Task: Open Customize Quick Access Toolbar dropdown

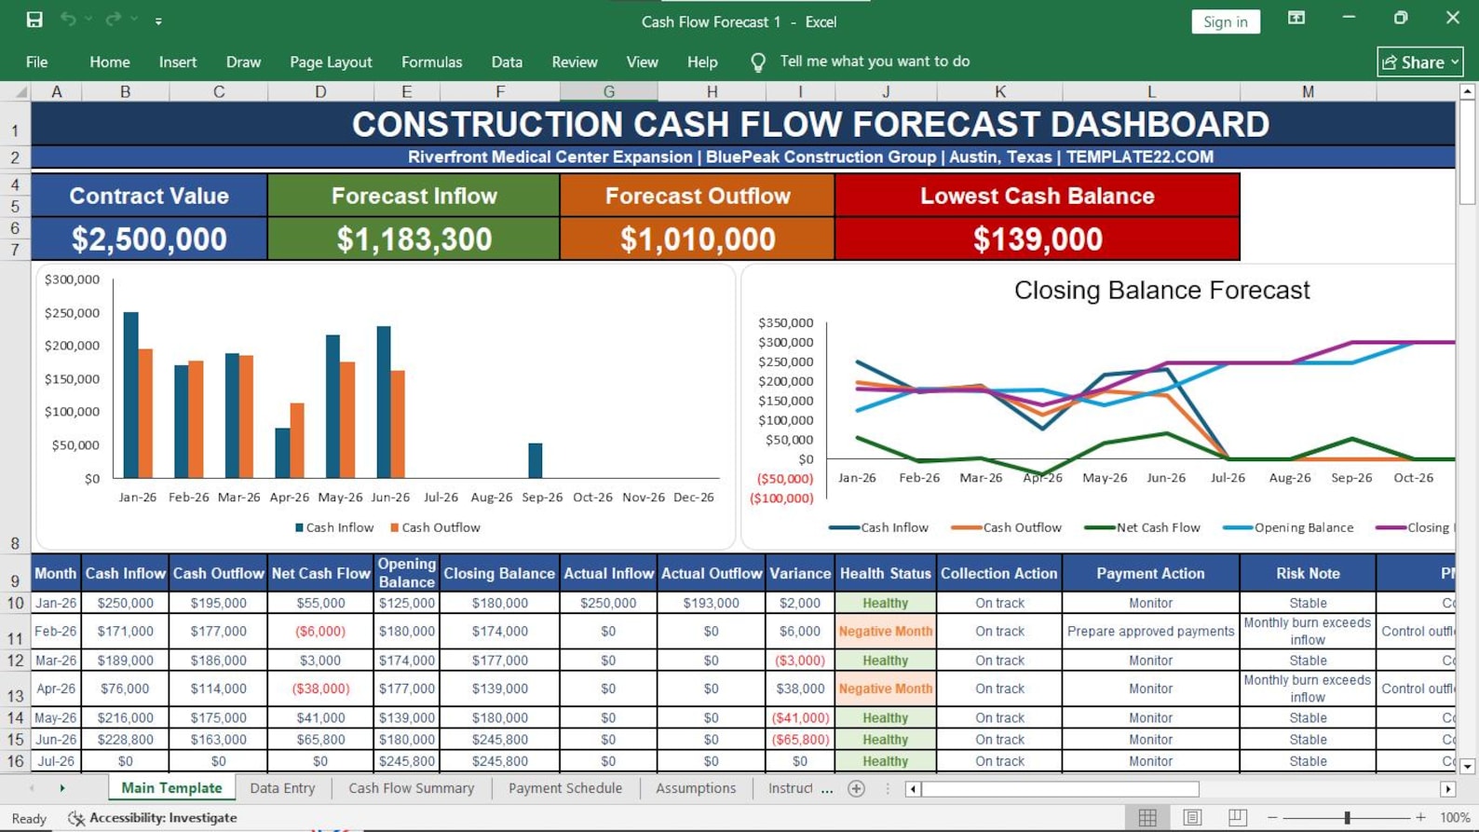Action: pyautogui.click(x=158, y=20)
